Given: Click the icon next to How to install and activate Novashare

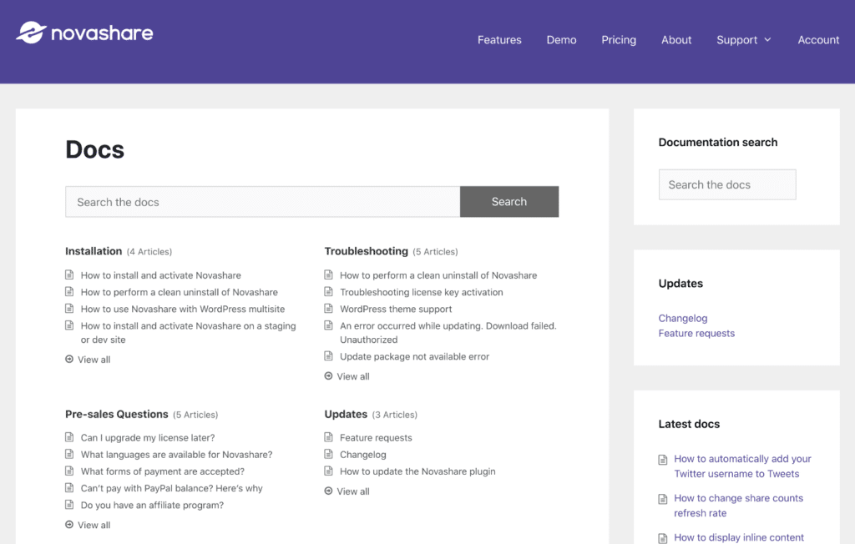Looking at the screenshot, I should (x=69, y=275).
